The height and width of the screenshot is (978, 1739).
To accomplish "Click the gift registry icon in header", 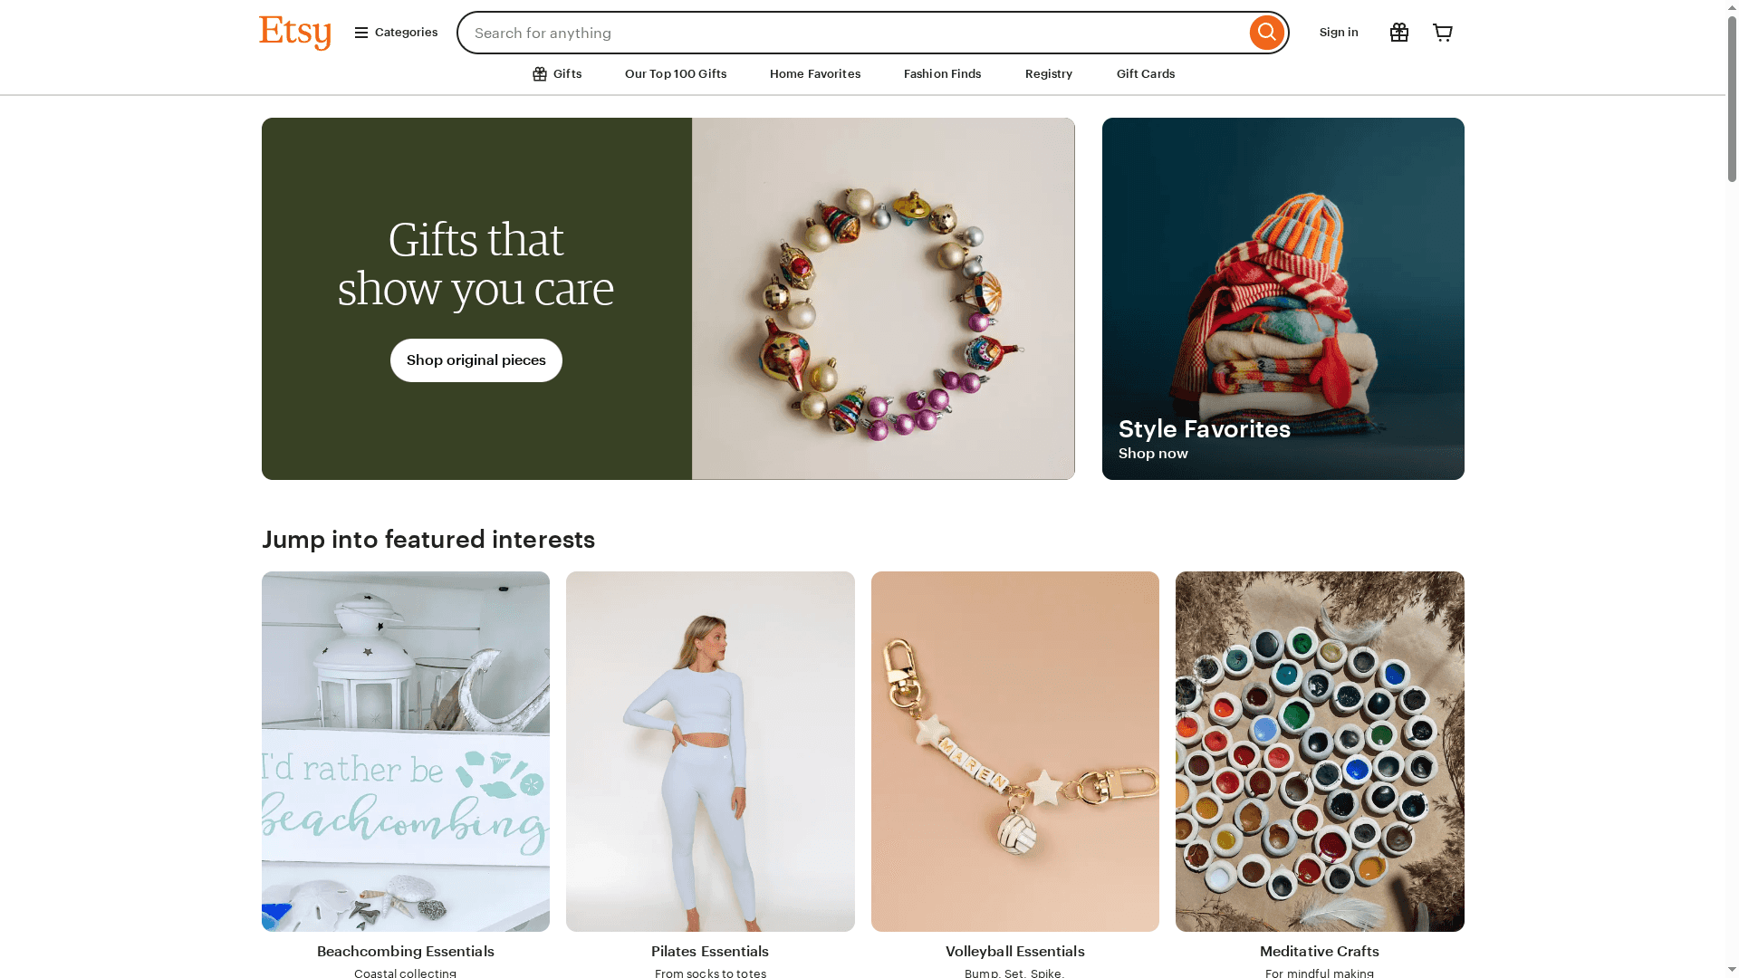I will coord(1398,32).
